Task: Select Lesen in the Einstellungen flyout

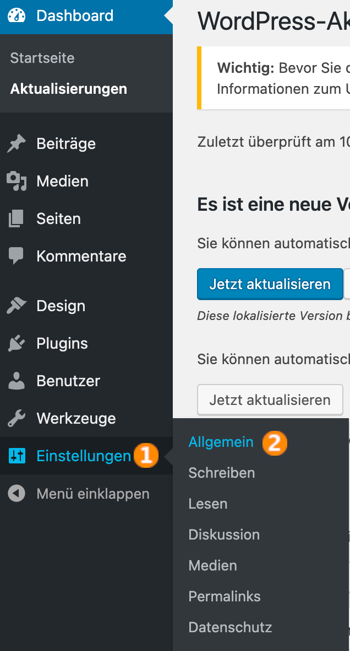Action: click(x=208, y=504)
